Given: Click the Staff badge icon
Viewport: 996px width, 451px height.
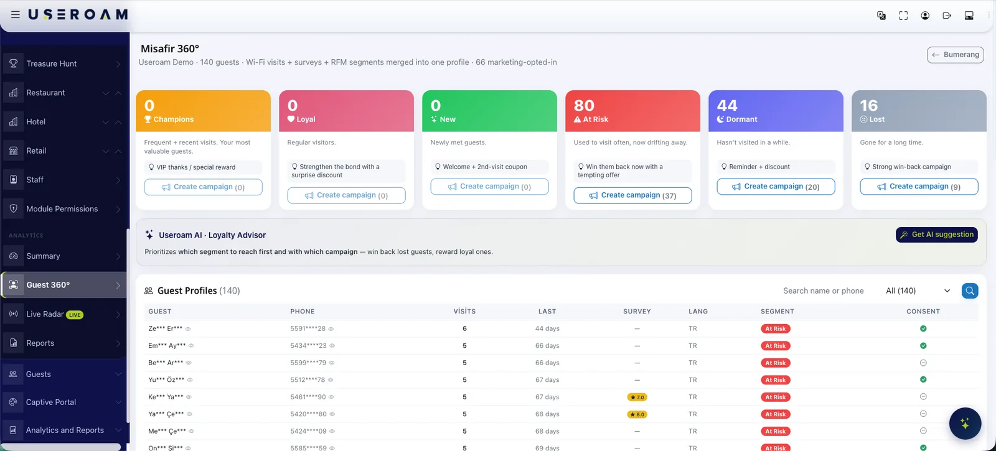Looking at the screenshot, I should point(14,179).
